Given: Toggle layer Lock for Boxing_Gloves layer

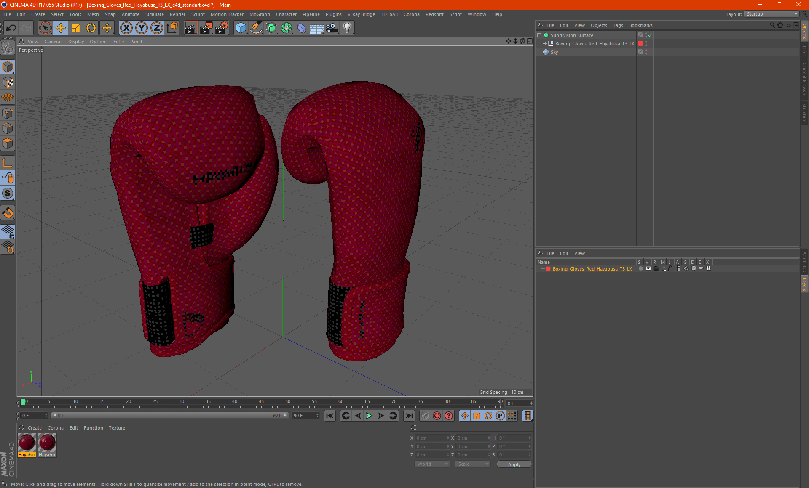Looking at the screenshot, I should pyautogui.click(x=670, y=268).
